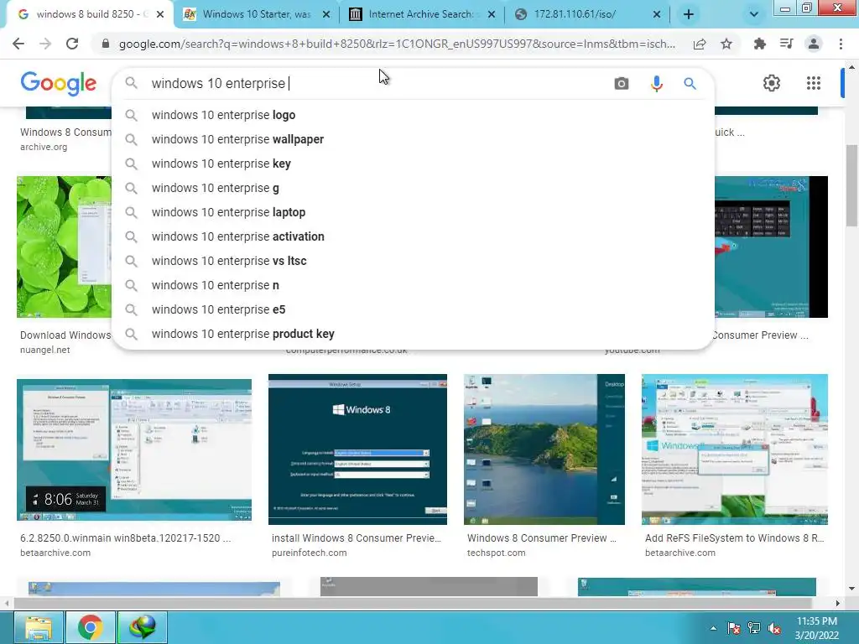859x644 pixels.
Task: Open install Windows 8 Consumer Preview thumbnail
Action: point(357,449)
